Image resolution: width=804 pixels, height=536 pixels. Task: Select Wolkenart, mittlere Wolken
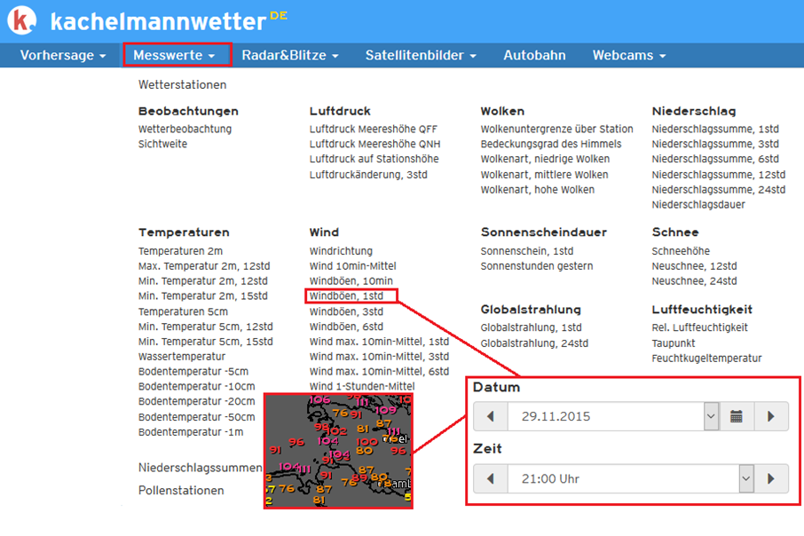(544, 175)
